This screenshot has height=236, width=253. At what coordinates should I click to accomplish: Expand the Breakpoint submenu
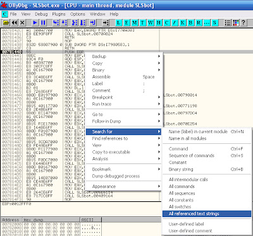point(123,97)
